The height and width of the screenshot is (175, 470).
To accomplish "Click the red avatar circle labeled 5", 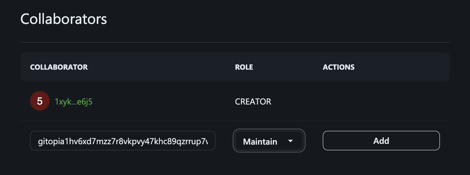I will (x=40, y=101).
